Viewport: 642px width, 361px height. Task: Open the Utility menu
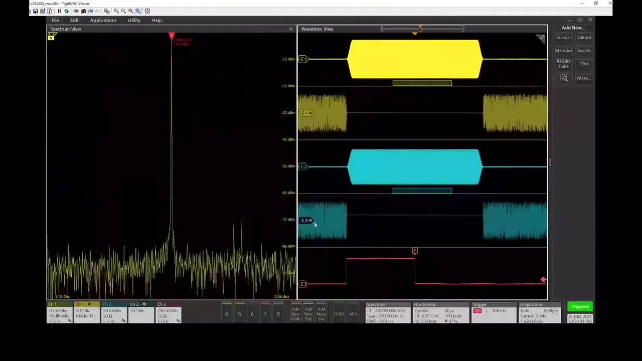[x=133, y=20]
